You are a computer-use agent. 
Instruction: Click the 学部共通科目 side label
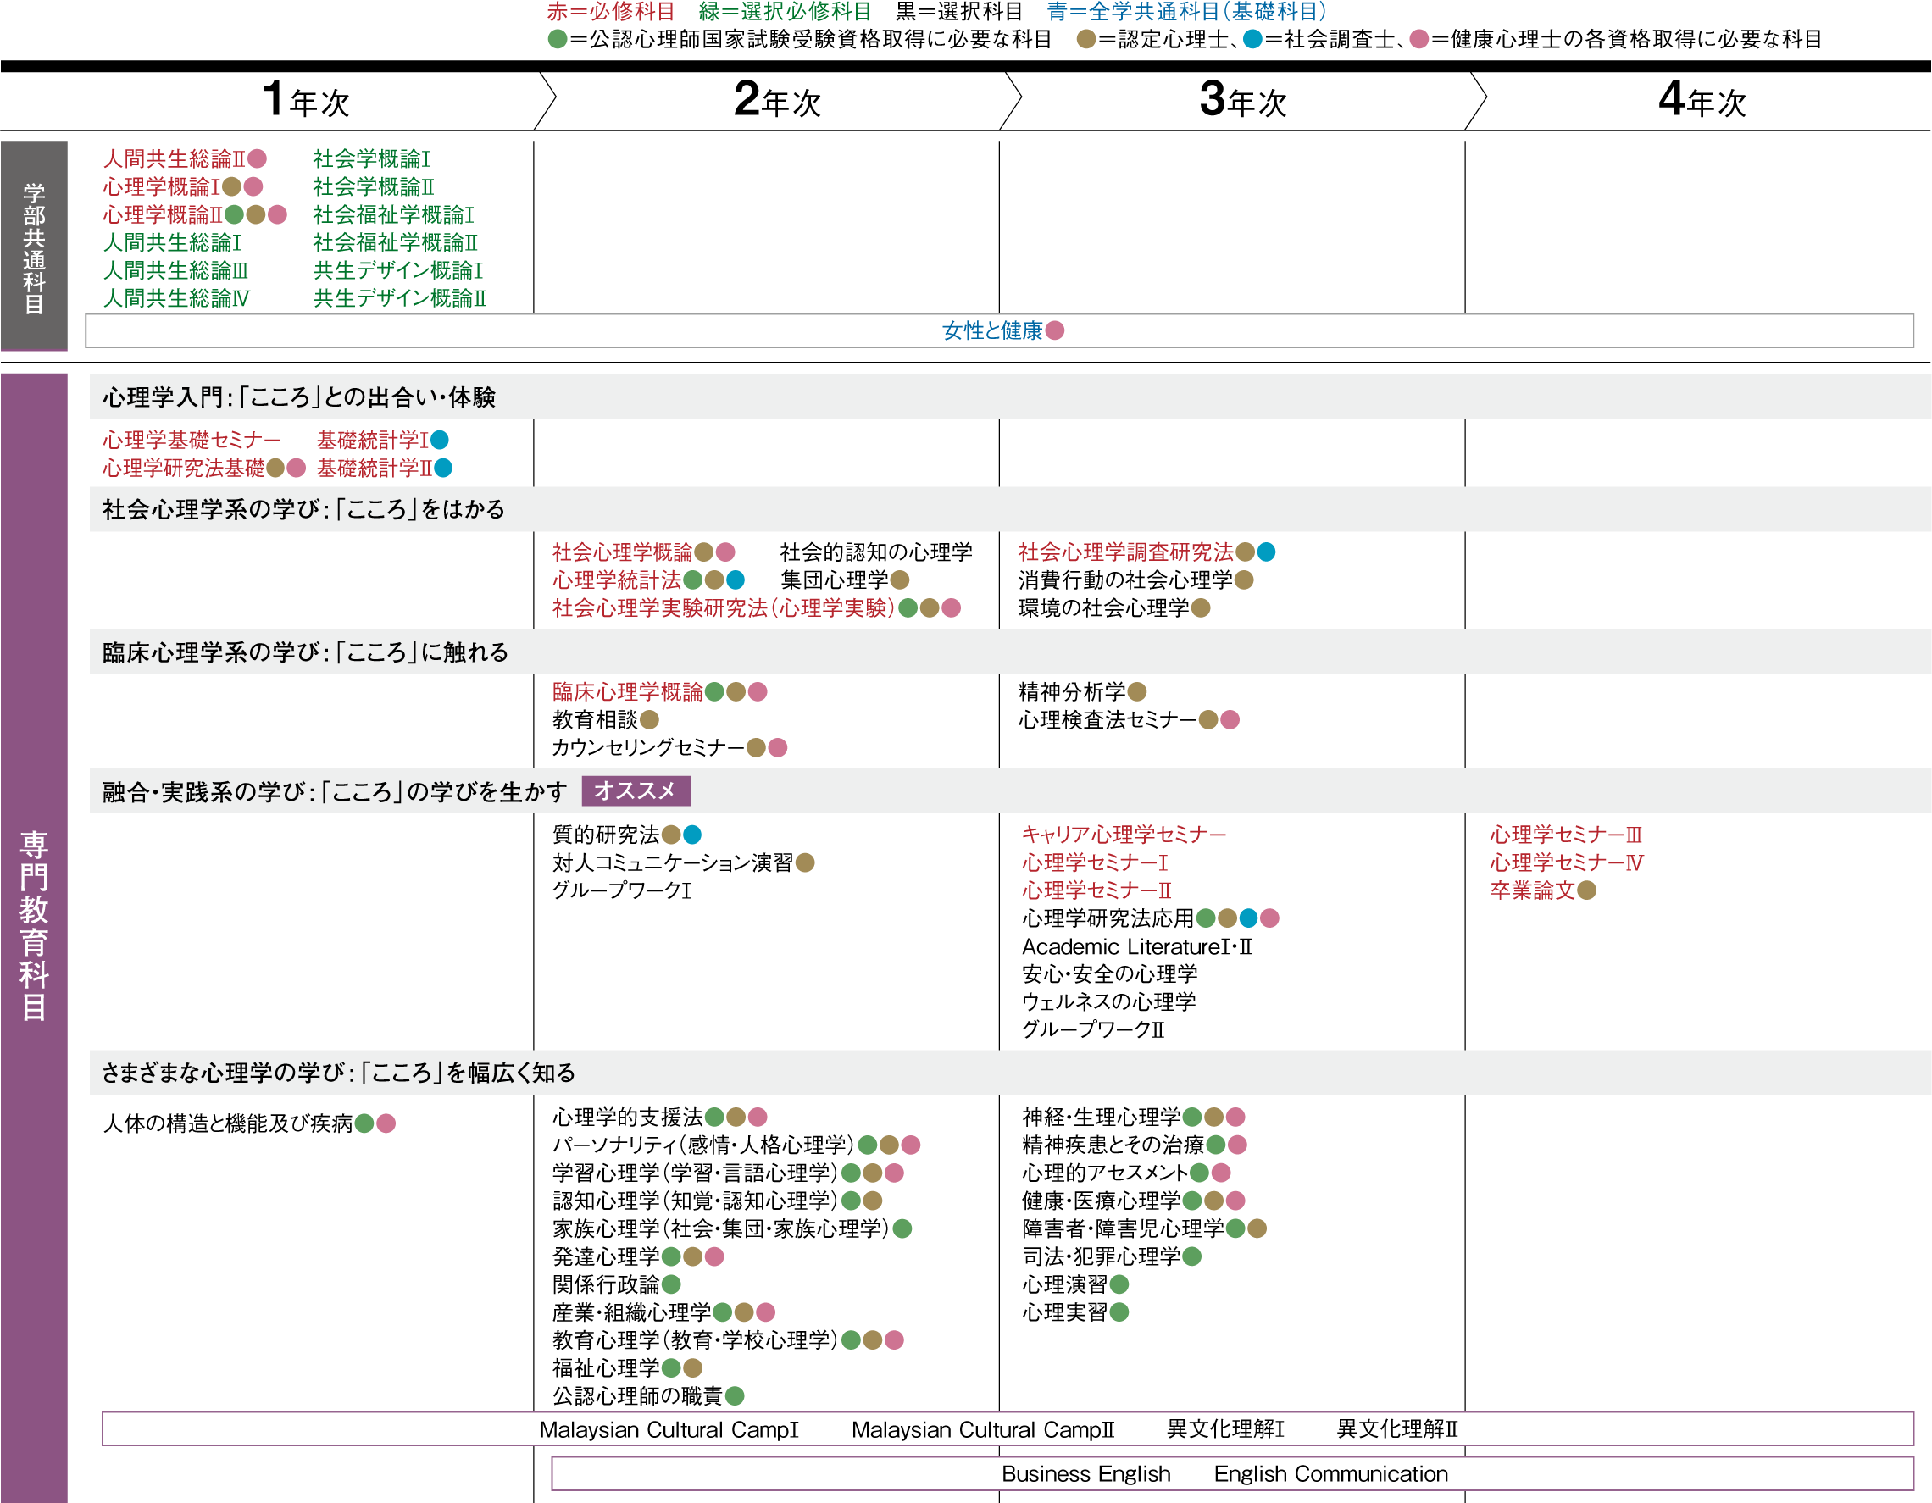click(34, 247)
